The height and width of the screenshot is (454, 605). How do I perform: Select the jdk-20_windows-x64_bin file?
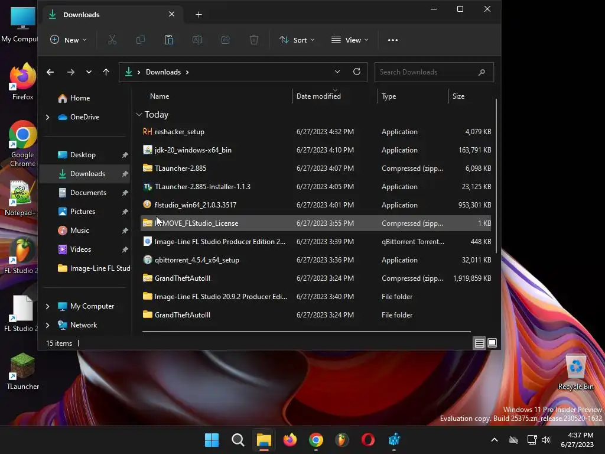315,150
